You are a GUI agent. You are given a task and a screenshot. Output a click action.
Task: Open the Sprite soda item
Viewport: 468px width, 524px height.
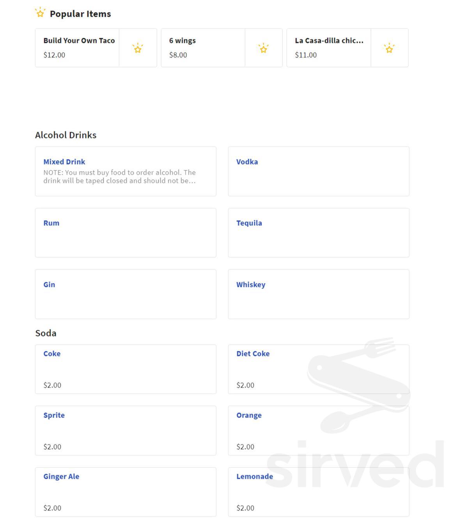tap(54, 415)
